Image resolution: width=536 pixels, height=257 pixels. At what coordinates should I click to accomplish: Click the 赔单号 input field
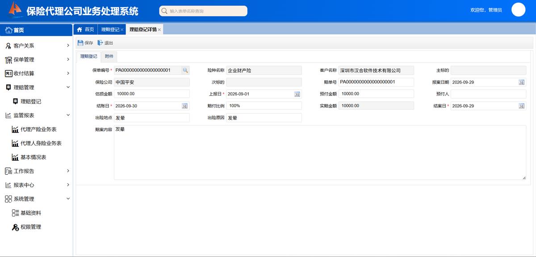click(x=376, y=82)
